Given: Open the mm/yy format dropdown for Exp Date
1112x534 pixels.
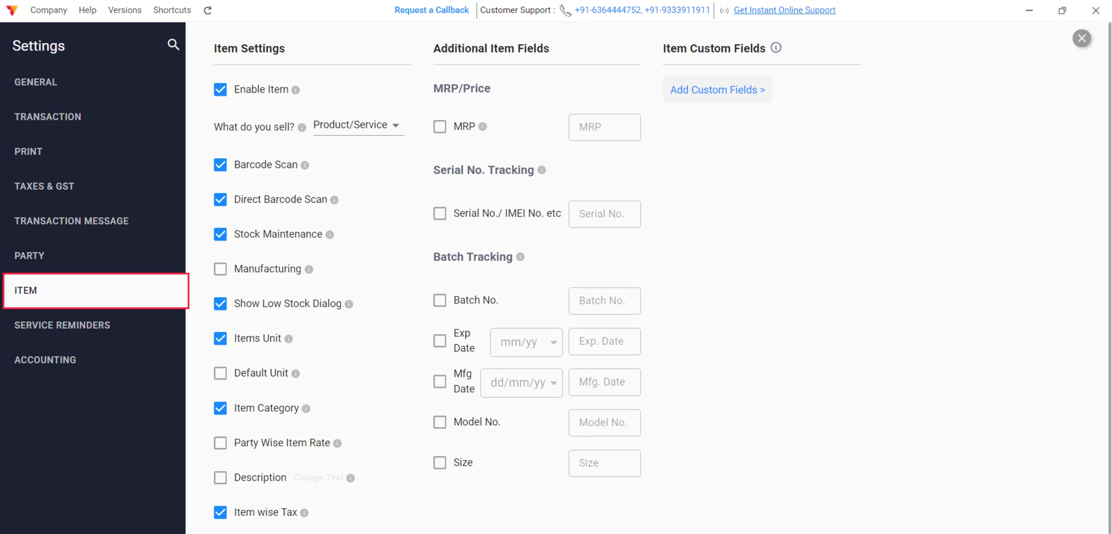Looking at the screenshot, I should 526,342.
